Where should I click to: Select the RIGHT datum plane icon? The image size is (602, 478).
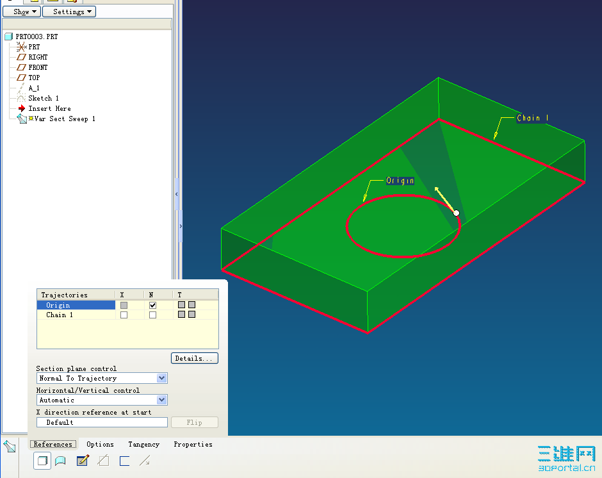(22, 57)
